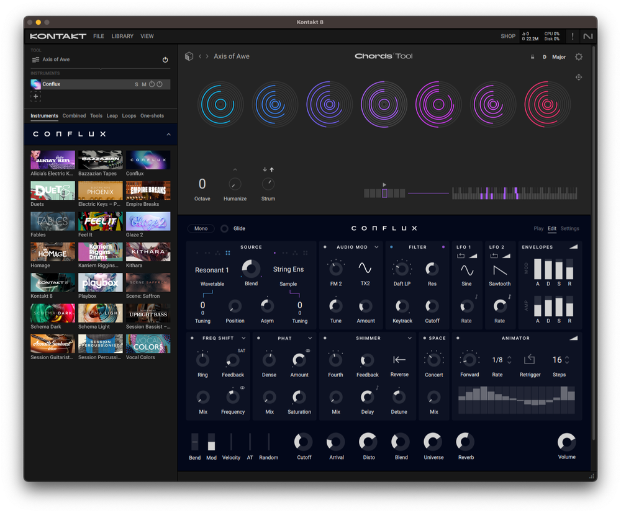Screen dimensions: 621x513
Task: Open the Major scale selector
Action: [x=558, y=56]
